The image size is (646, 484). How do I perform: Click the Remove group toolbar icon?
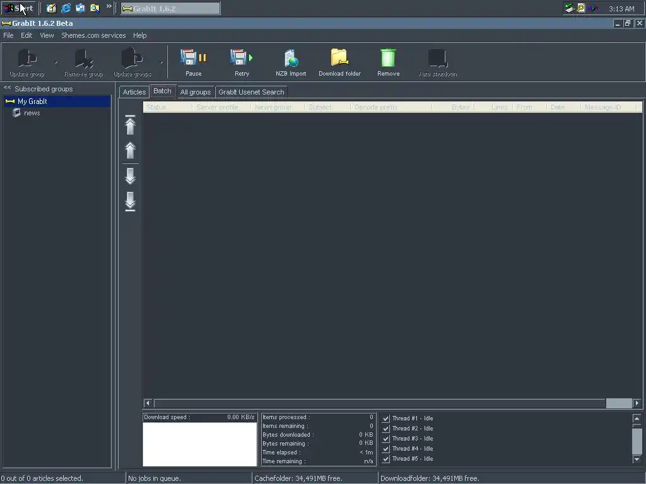[84, 58]
